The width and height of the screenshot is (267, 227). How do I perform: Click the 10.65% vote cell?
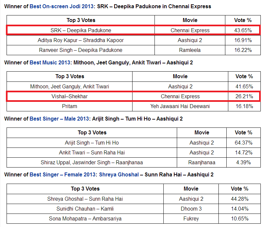coord(239,219)
